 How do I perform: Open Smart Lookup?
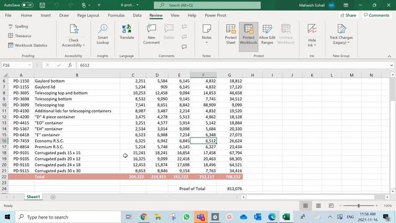point(103,34)
